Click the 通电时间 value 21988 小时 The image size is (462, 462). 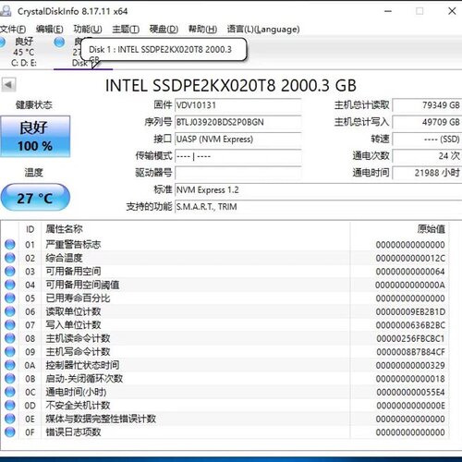click(427, 173)
